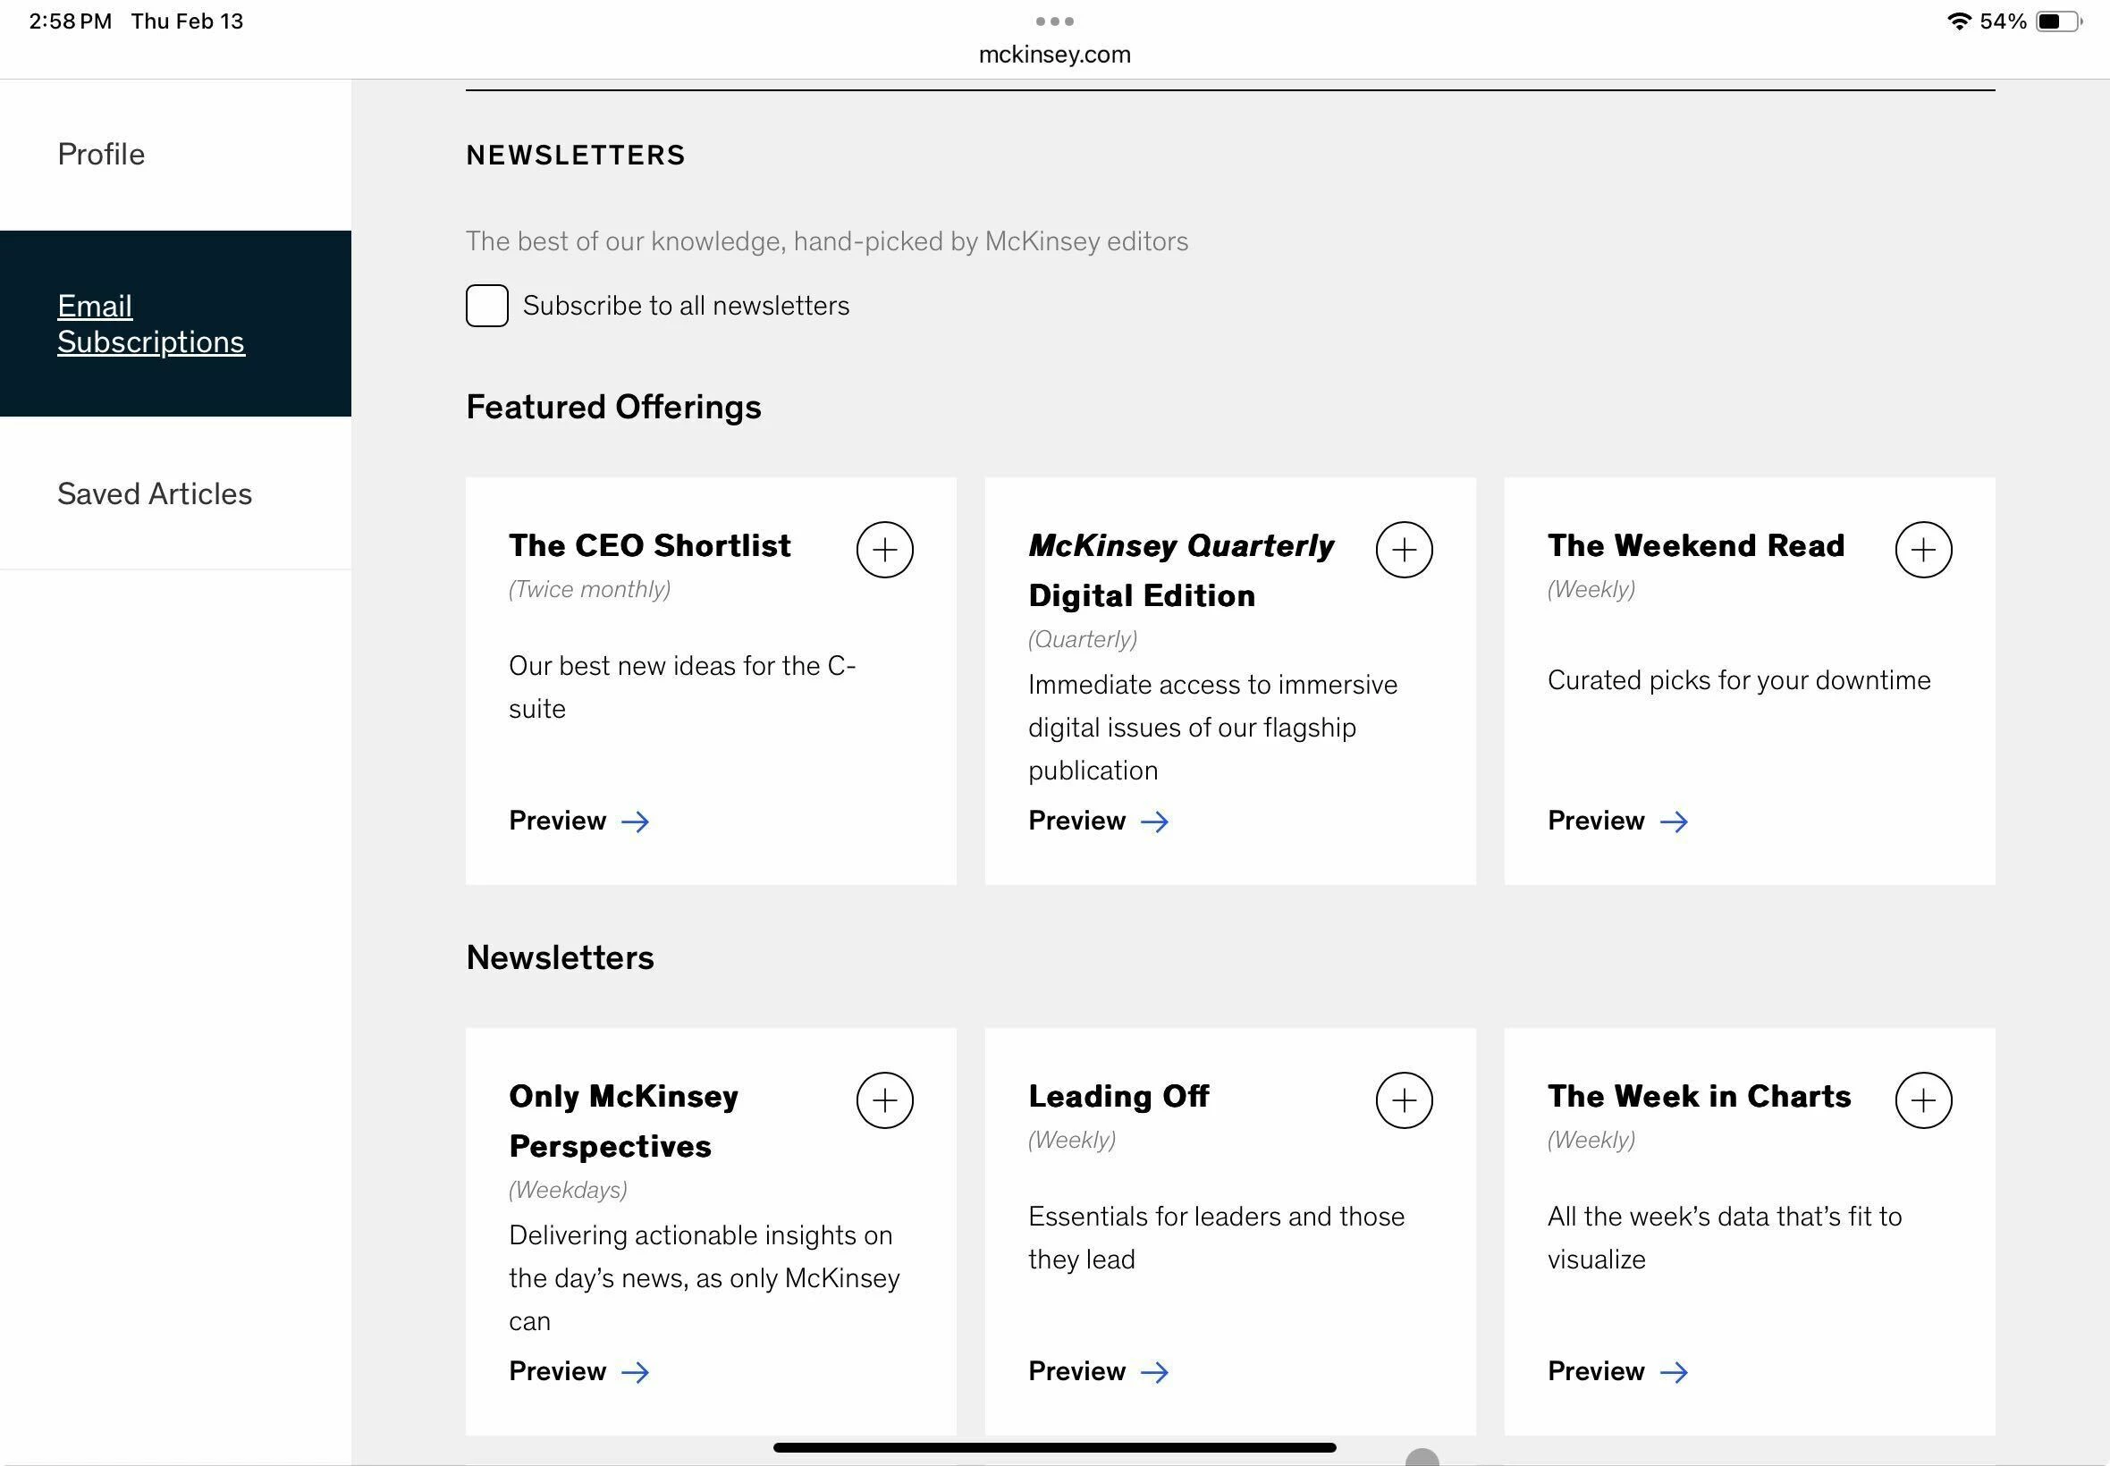This screenshot has width=2110, height=1466.
Task: Click Preview under The Week in Charts
Action: pos(1616,1370)
